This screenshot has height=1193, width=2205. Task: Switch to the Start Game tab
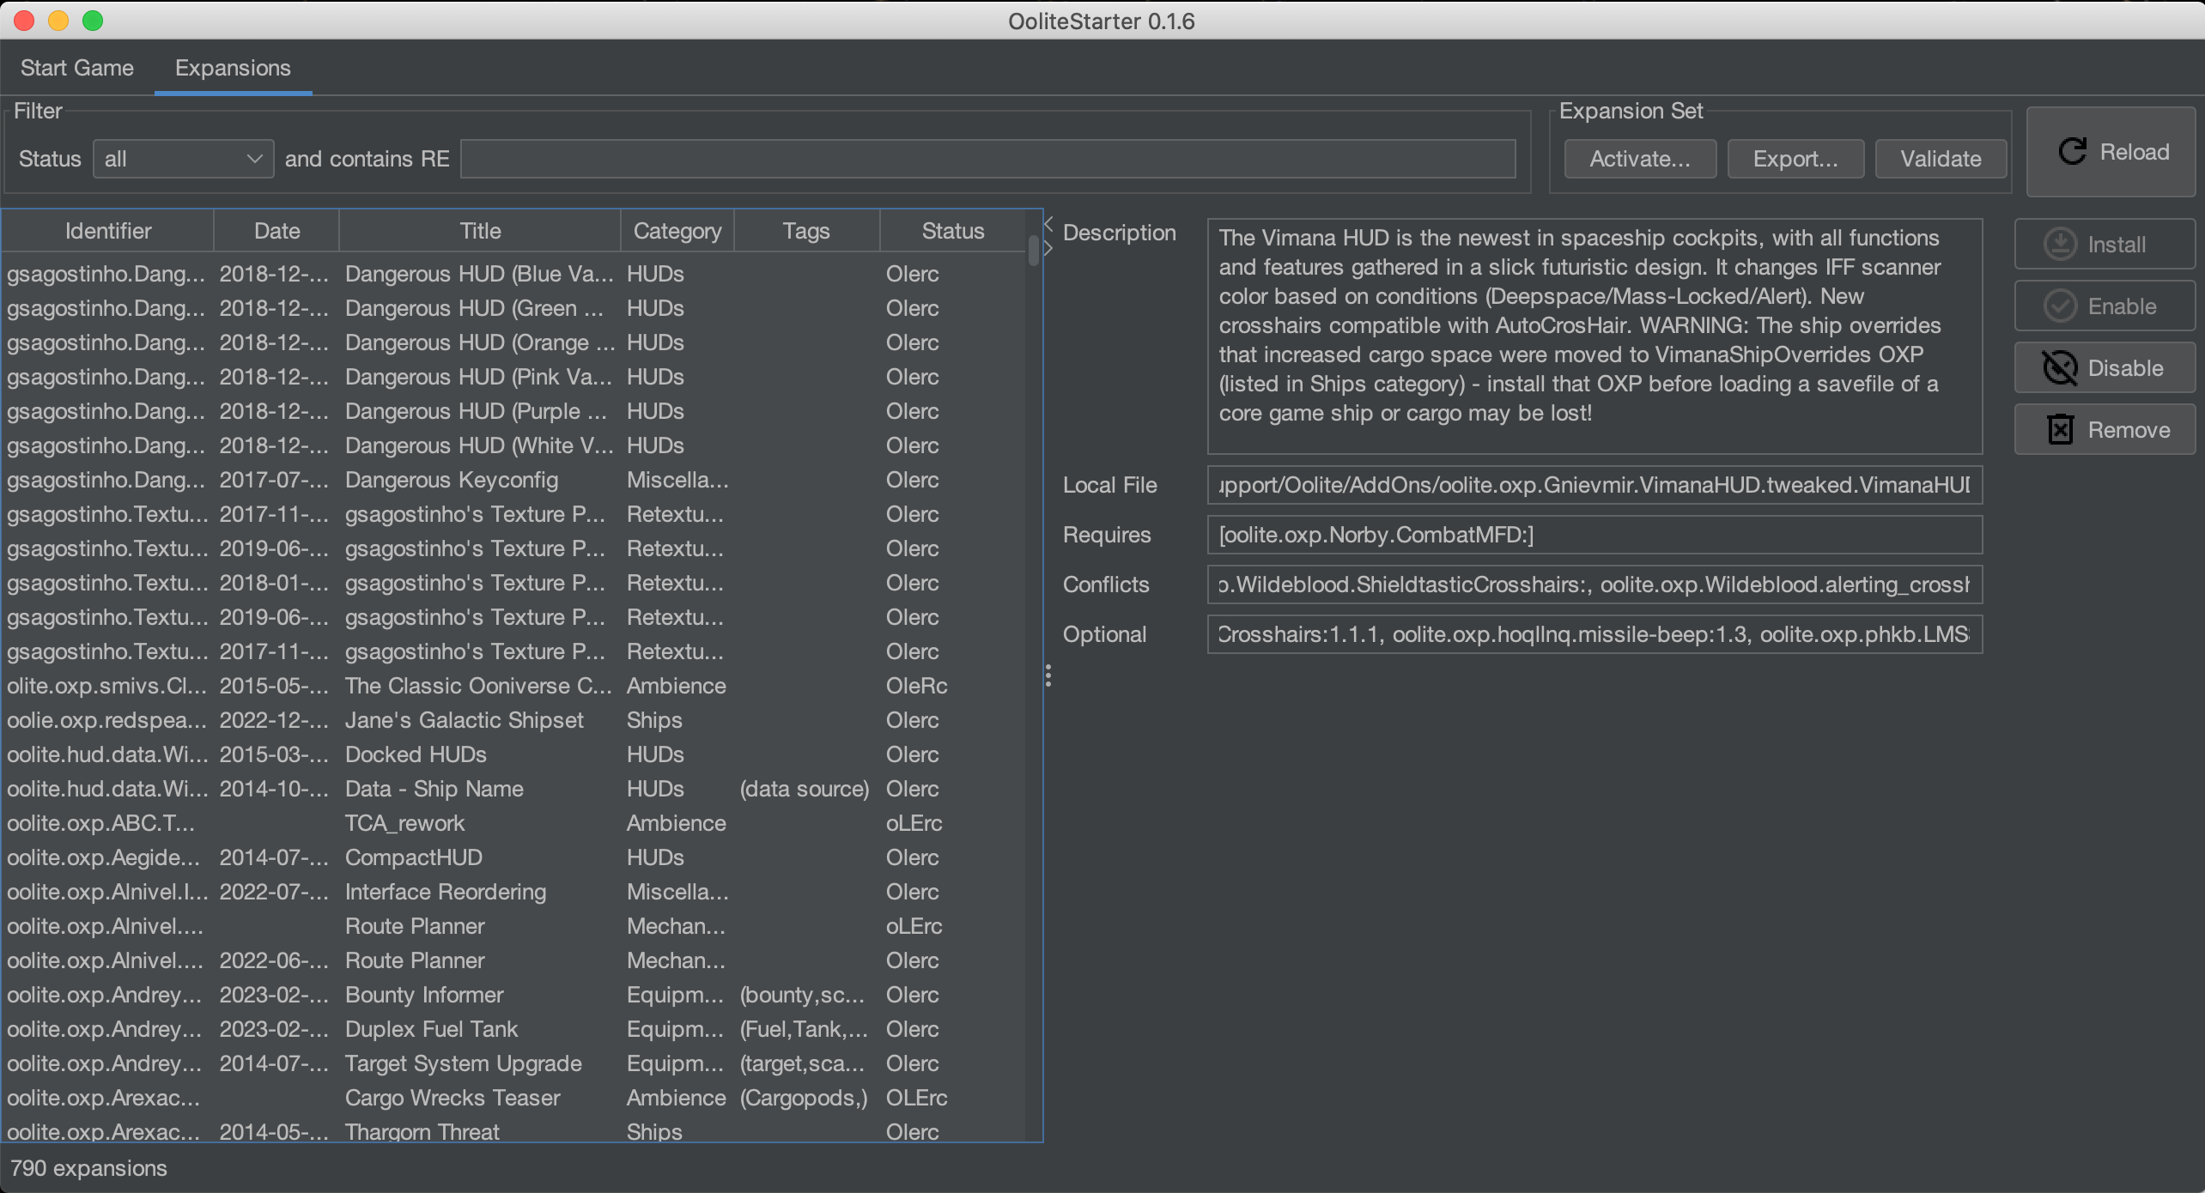pos(77,68)
